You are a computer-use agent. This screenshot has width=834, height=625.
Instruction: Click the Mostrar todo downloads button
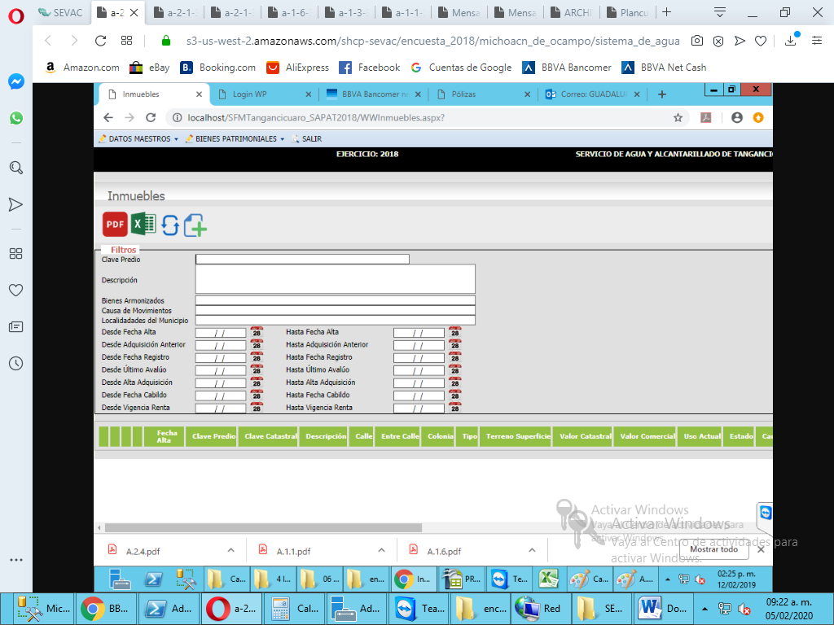[x=713, y=549]
